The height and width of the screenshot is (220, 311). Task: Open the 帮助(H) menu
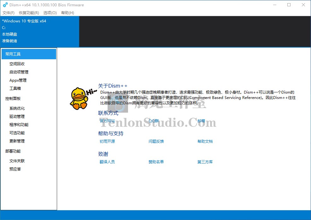pos(67,13)
